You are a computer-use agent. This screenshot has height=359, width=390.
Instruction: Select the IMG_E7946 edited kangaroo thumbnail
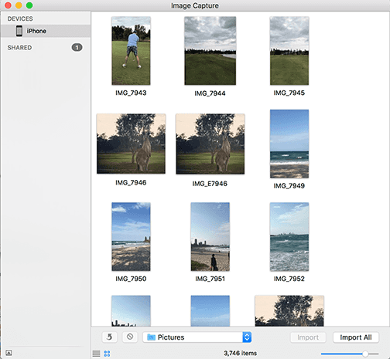pyautogui.click(x=210, y=144)
